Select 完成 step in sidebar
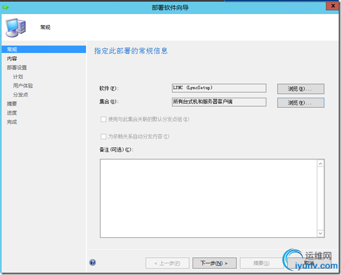Viewport: 341px width, 275px height. (x=12, y=122)
